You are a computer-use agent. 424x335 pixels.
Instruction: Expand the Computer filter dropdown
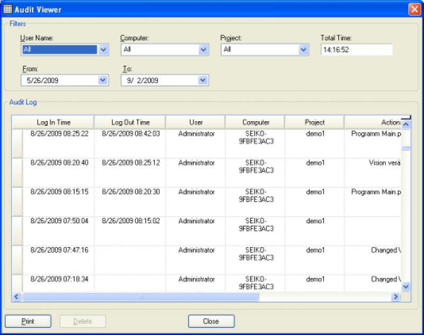tap(204, 50)
